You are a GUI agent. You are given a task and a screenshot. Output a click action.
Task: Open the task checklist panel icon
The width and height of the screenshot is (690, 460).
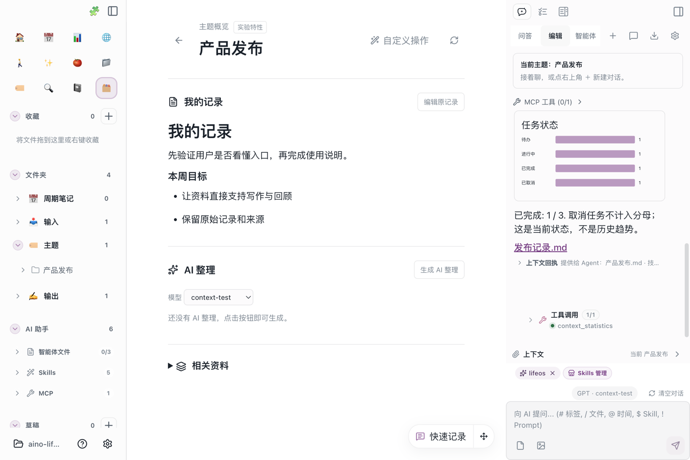click(542, 11)
